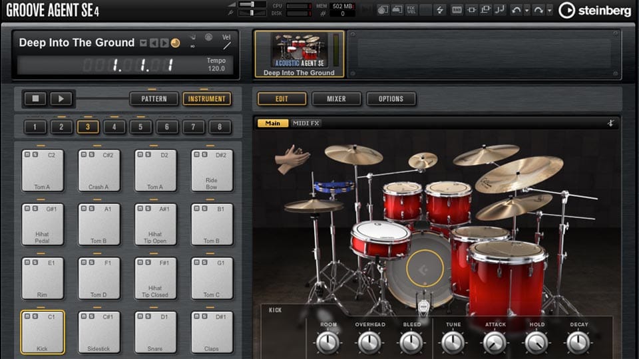Click the Undo arrow icon
Image resolution: width=639 pixels, height=359 pixels.
pos(517,10)
